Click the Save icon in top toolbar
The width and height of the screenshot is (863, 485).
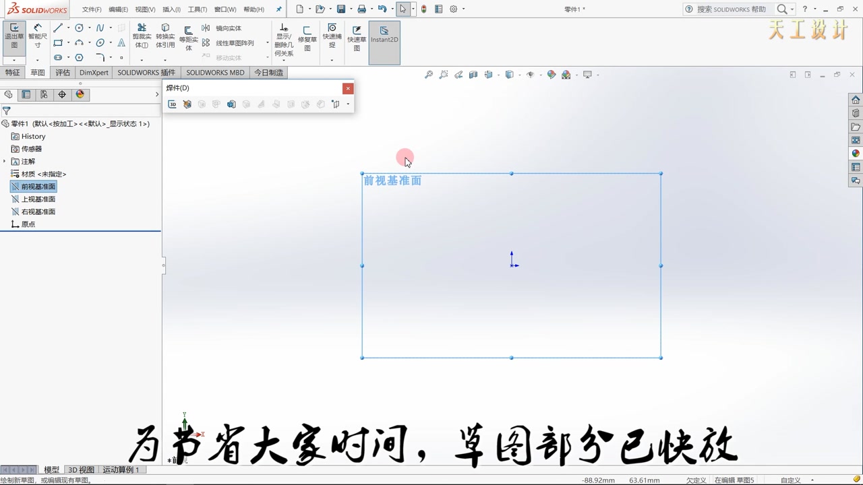coord(341,9)
